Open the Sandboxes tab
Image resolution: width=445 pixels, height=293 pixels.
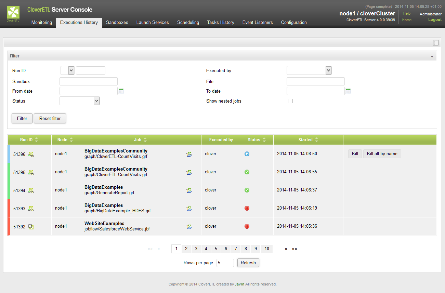(x=117, y=23)
